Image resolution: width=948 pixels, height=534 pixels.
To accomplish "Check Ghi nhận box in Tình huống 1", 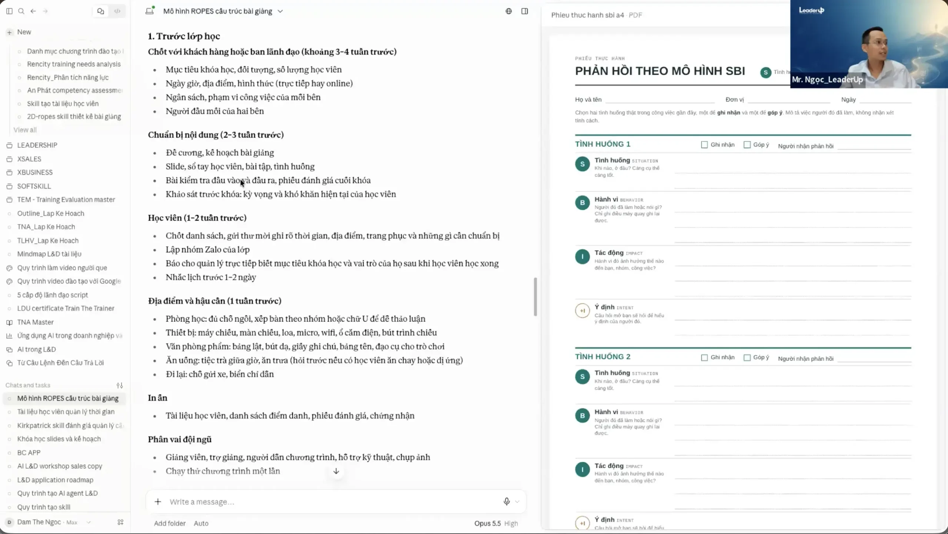I will coord(704,145).
